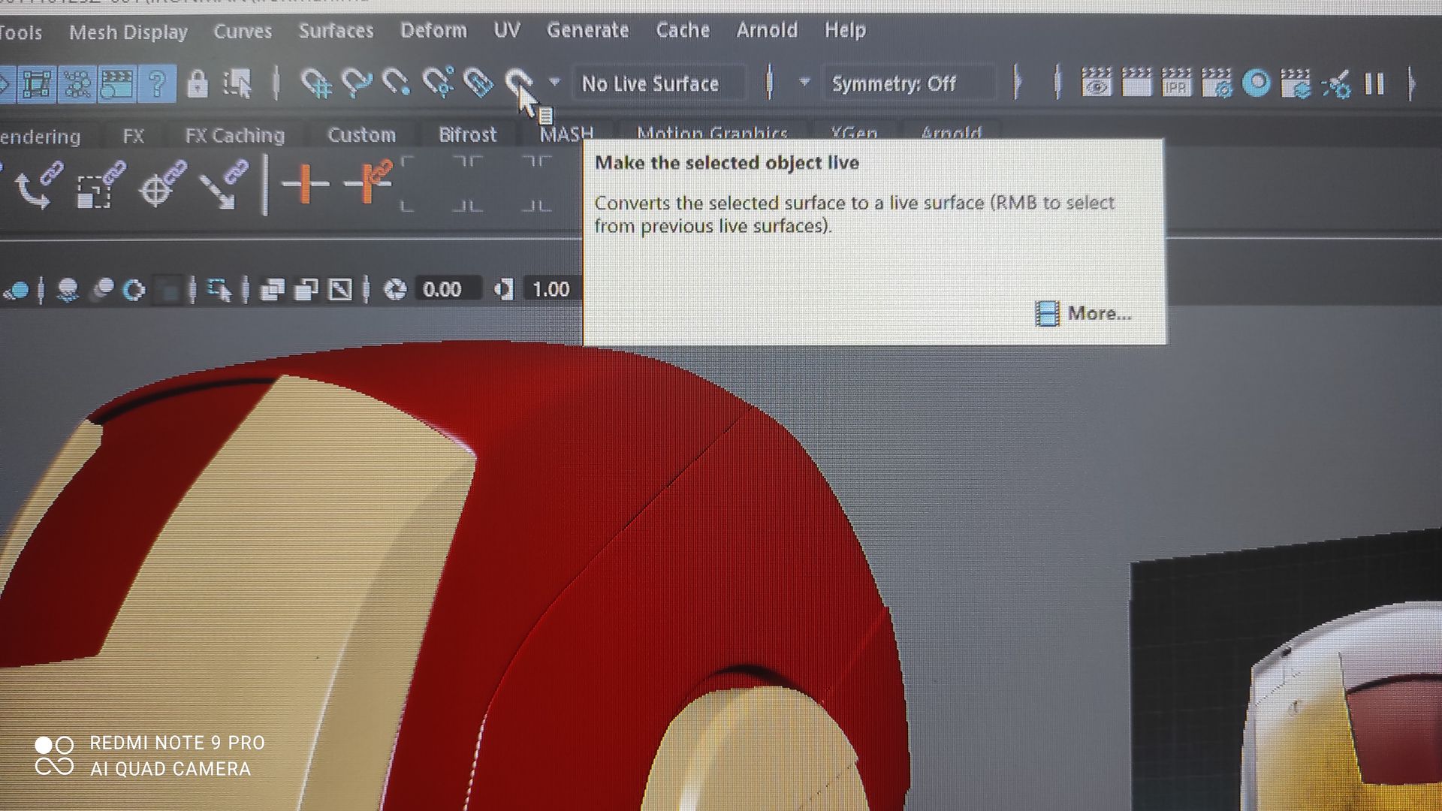The height and width of the screenshot is (811, 1442).
Task: Click the lock selection padlock icon
Action: point(197,83)
